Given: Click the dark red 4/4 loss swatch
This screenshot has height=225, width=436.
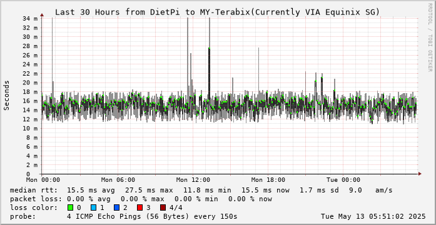Looking at the screenshot, I should coord(163,207).
